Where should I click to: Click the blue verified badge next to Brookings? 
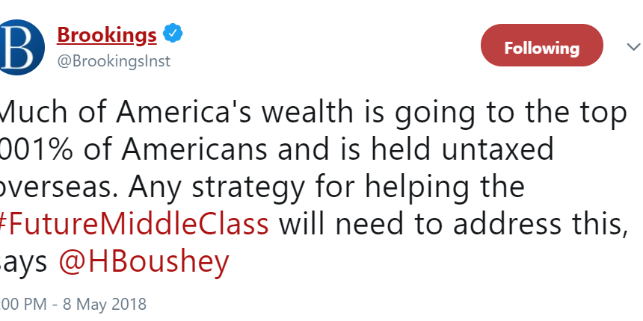coord(173,35)
